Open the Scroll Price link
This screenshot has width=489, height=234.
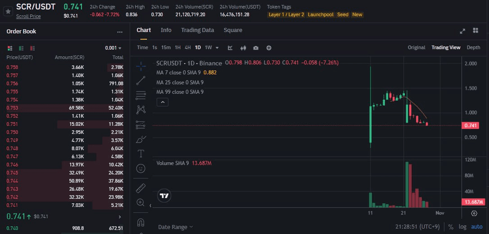click(x=28, y=16)
